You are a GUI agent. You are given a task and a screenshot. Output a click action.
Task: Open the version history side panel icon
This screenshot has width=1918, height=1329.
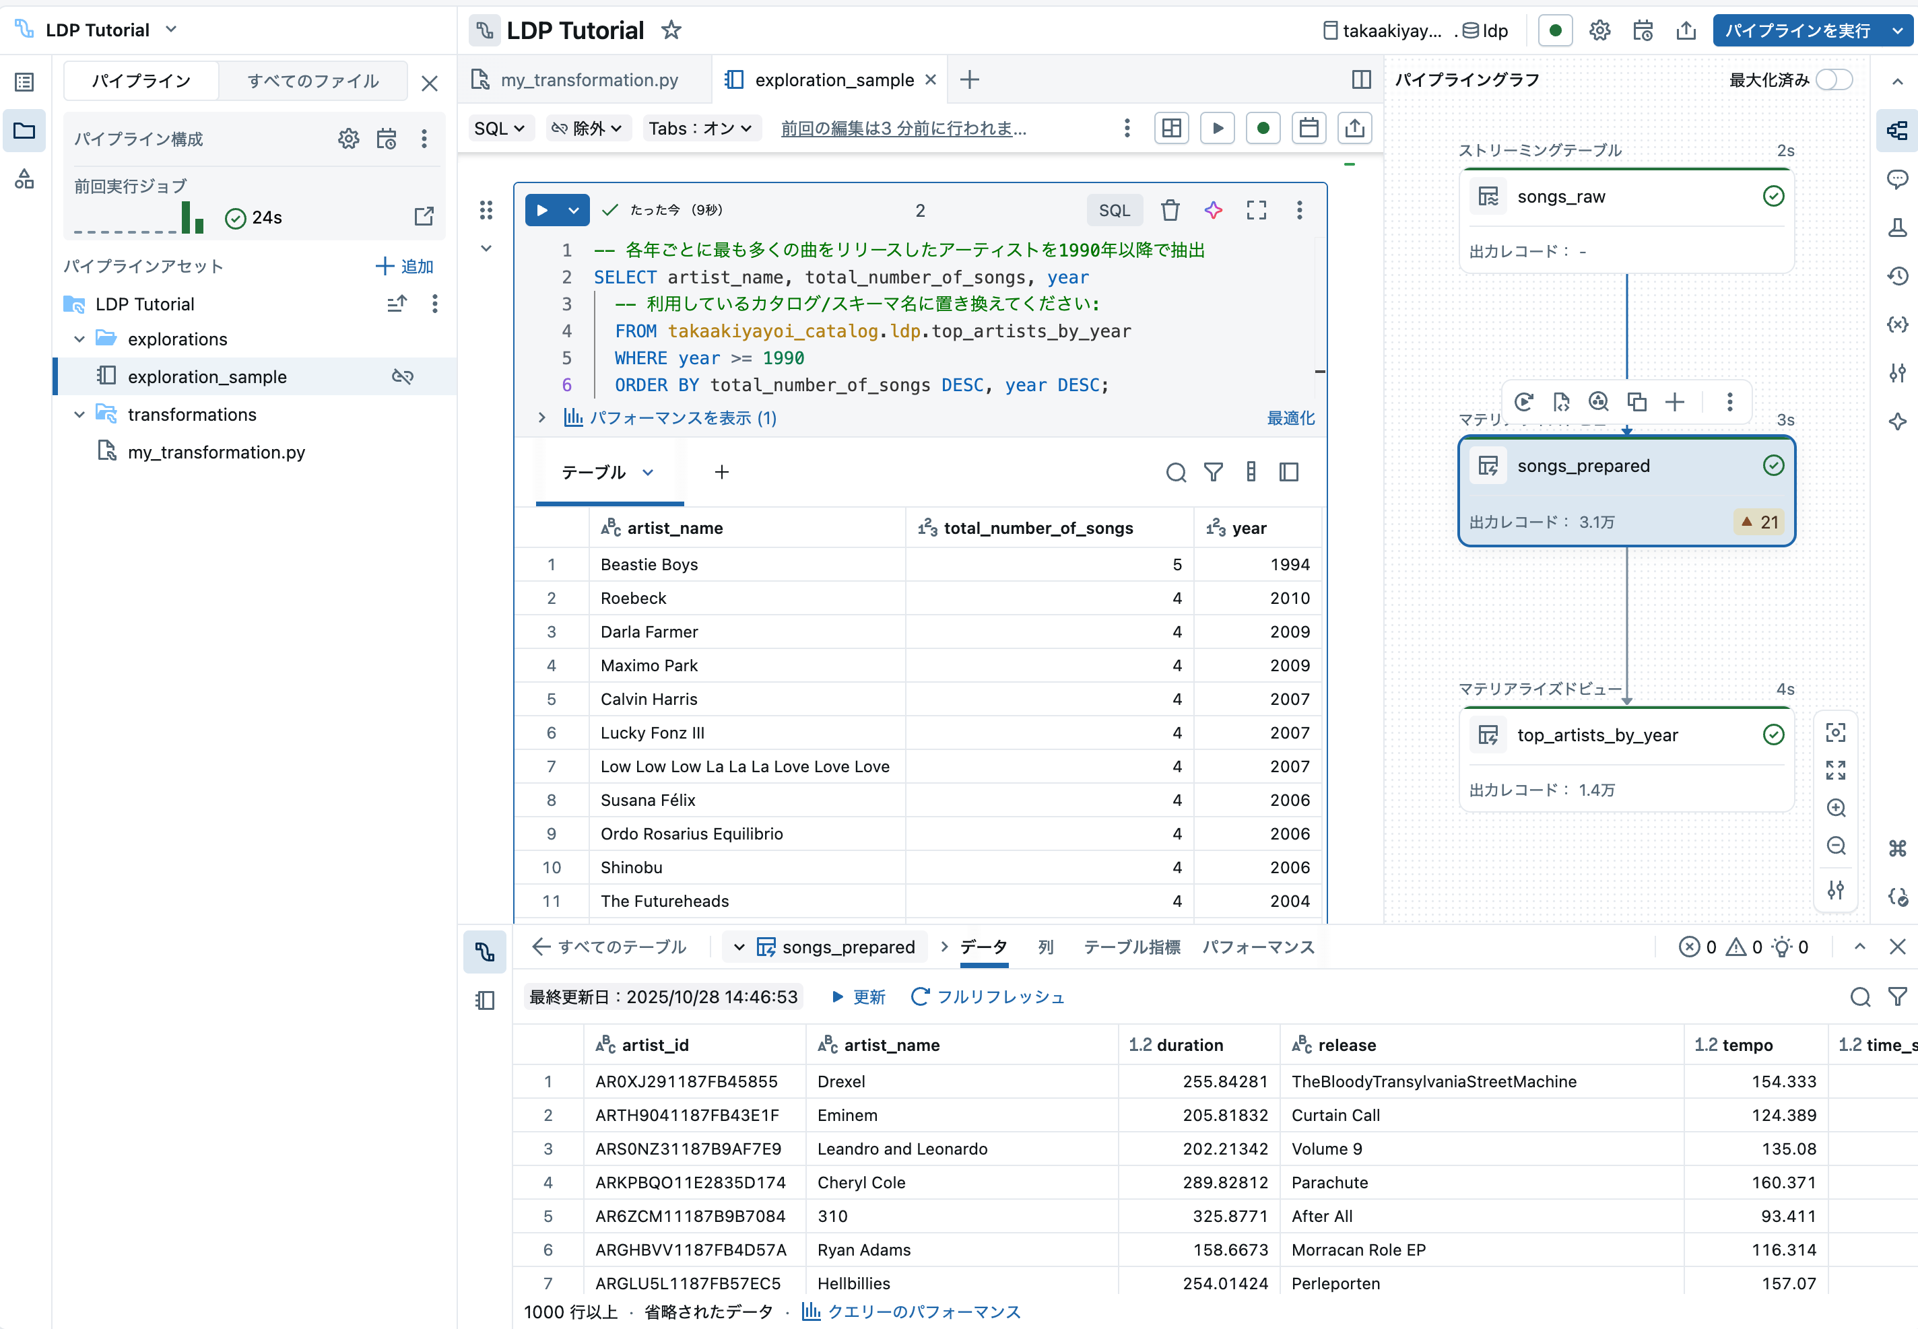[x=1897, y=275]
